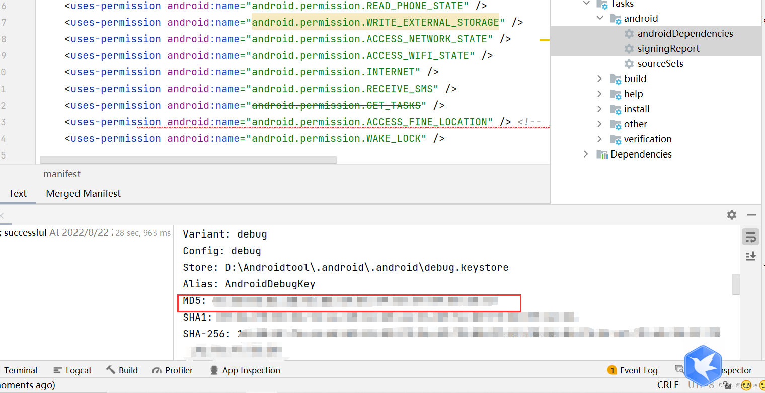The height and width of the screenshot is (393, 765).
Task: Open the Logcat tool window
Action: coord(72,370)
